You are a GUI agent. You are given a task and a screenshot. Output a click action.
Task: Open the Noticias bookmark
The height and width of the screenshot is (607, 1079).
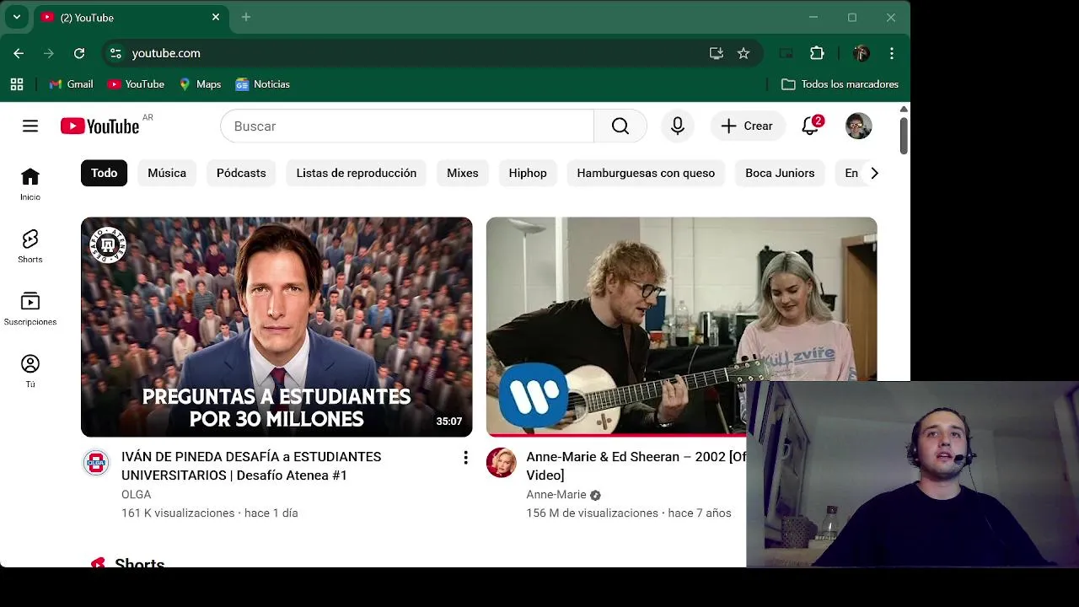tap(262, 84)
